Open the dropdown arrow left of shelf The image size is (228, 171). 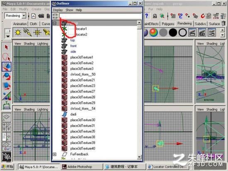pyautogui.click(x=7, y=36)
